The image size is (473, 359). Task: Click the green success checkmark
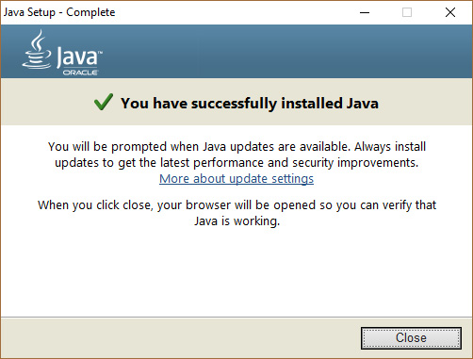click(x=104, y=102)
